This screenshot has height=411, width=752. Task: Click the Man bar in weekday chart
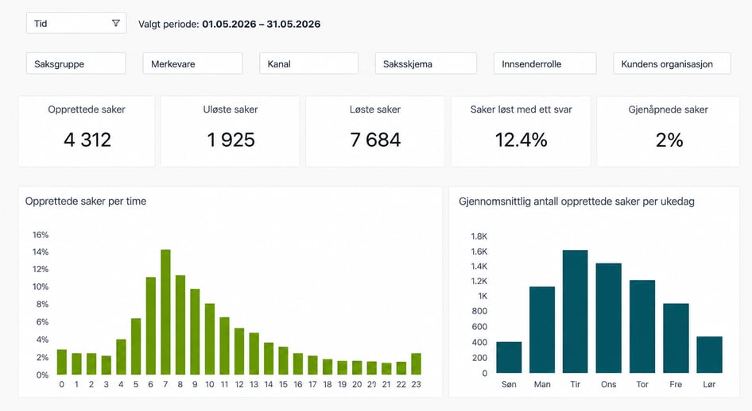tap(542, 329)
